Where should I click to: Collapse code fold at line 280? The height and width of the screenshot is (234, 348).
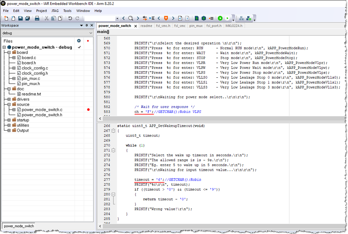[114, 194]
